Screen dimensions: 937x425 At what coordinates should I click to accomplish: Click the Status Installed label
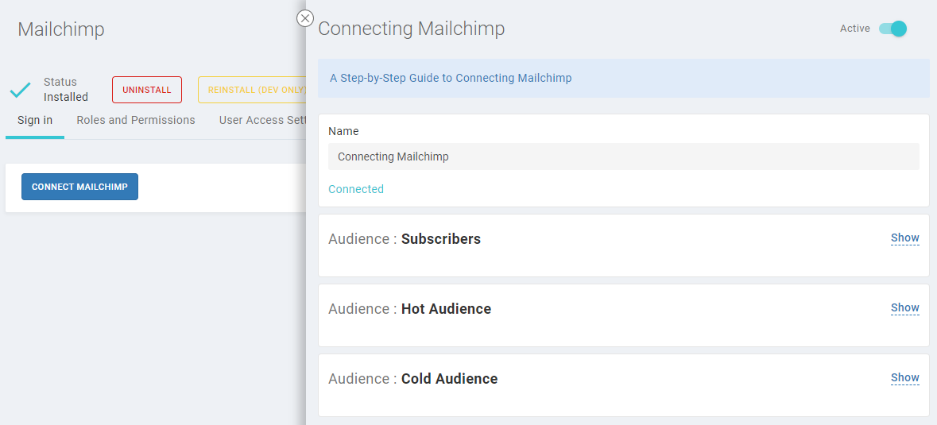66,90
